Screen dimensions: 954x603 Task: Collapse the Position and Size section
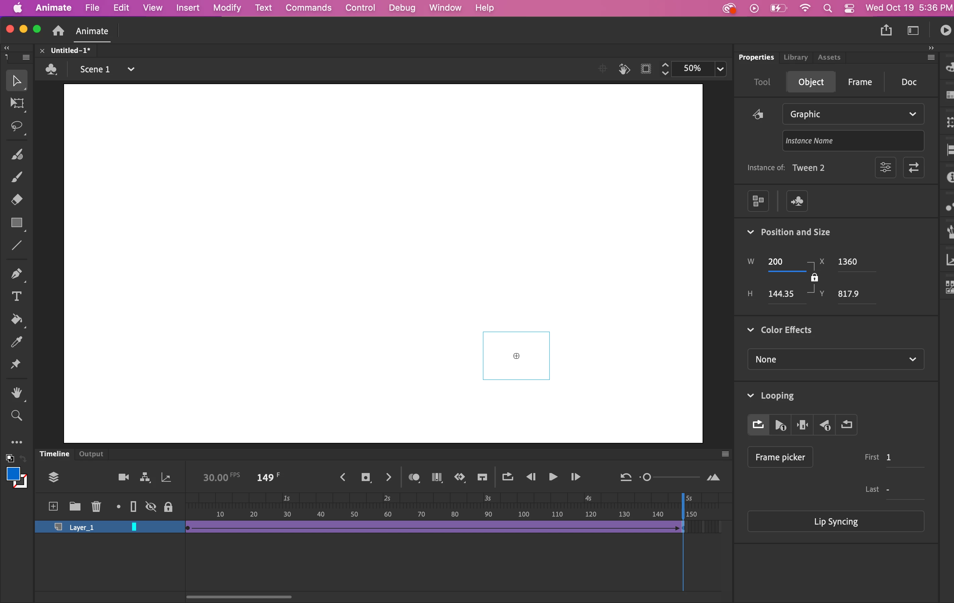[x=751, y=232]
